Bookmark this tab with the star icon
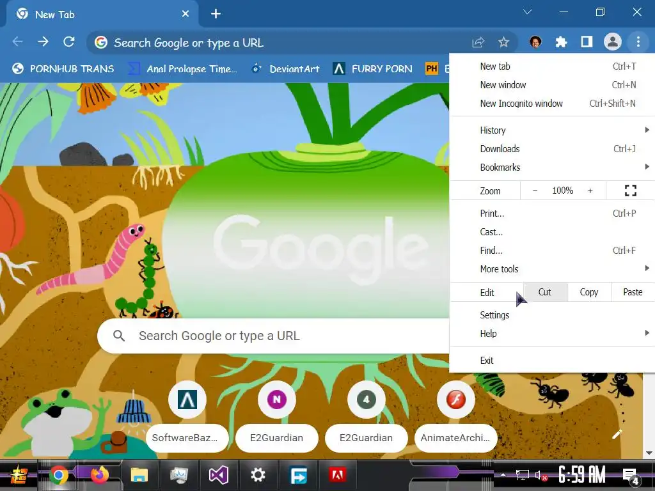Image resolution: width=655 pixels, height=491 pixels. [504, 42]
